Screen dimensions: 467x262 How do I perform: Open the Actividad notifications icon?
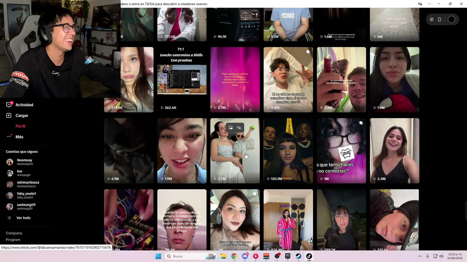pyautogui.click(x=9, y=105)
